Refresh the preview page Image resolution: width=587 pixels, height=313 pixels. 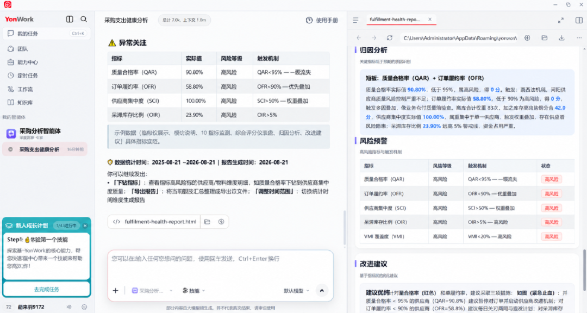pos(390,38)
